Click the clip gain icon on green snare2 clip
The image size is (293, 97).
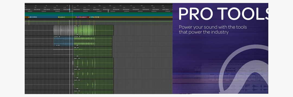(x=75, y=45)
